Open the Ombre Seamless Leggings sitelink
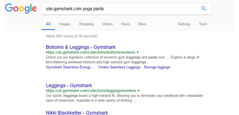The width and height of the screenshot is (239, 115). pos(119,67)
